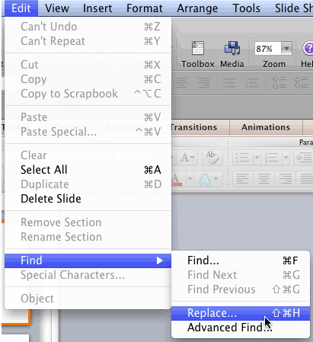
Task: Center align text in paragraph group
Action: click(264, 179)
